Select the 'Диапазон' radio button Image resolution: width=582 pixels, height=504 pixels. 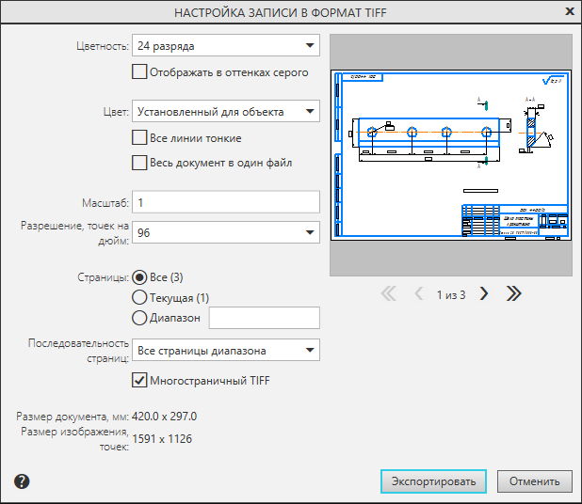(x=139, y=319)
